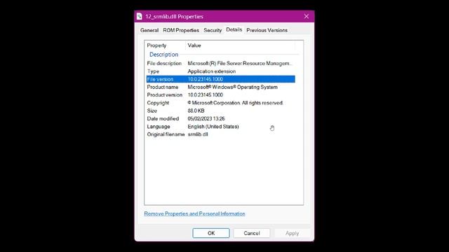Select the Size row label
449x252 pixels.
[x=152, y=111]
